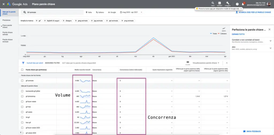
Task: Open the date range dropdown arrow
Action: point(141,12)
